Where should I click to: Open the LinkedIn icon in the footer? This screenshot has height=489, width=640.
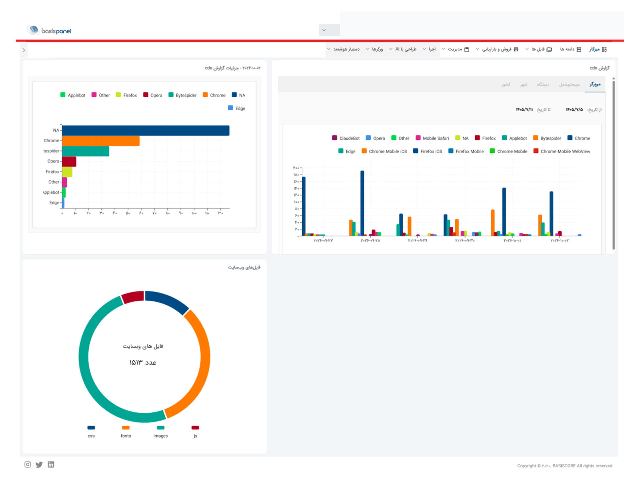[x=51, y=464]
